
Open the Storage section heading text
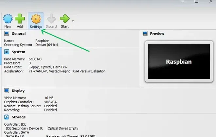click(x=19, y=117)
